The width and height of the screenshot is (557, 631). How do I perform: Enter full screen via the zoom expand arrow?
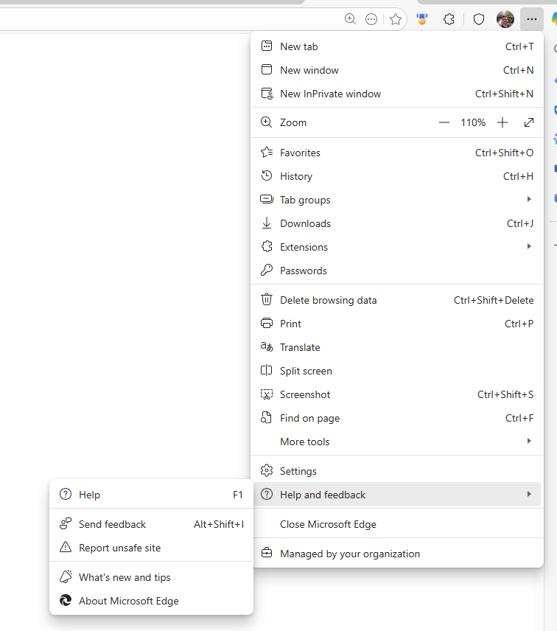(529, 122)
